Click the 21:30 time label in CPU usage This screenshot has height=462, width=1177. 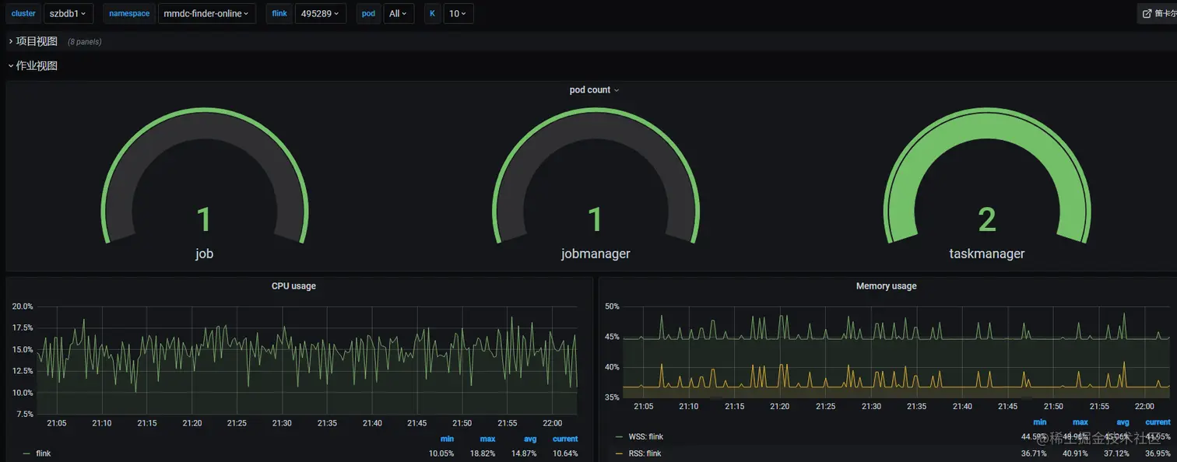282,423
